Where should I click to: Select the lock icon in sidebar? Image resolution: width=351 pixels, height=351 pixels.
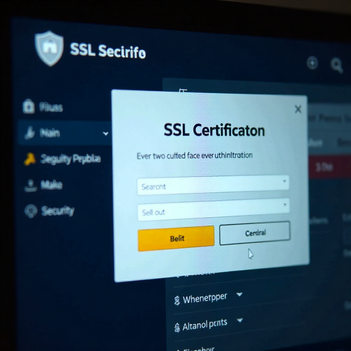tap(29, 106)
